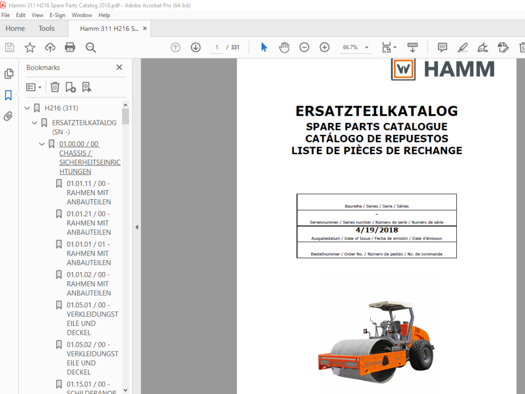This screenshot has height=394, width=525.
Task: Open the File menu
Action: click(5, 15)
